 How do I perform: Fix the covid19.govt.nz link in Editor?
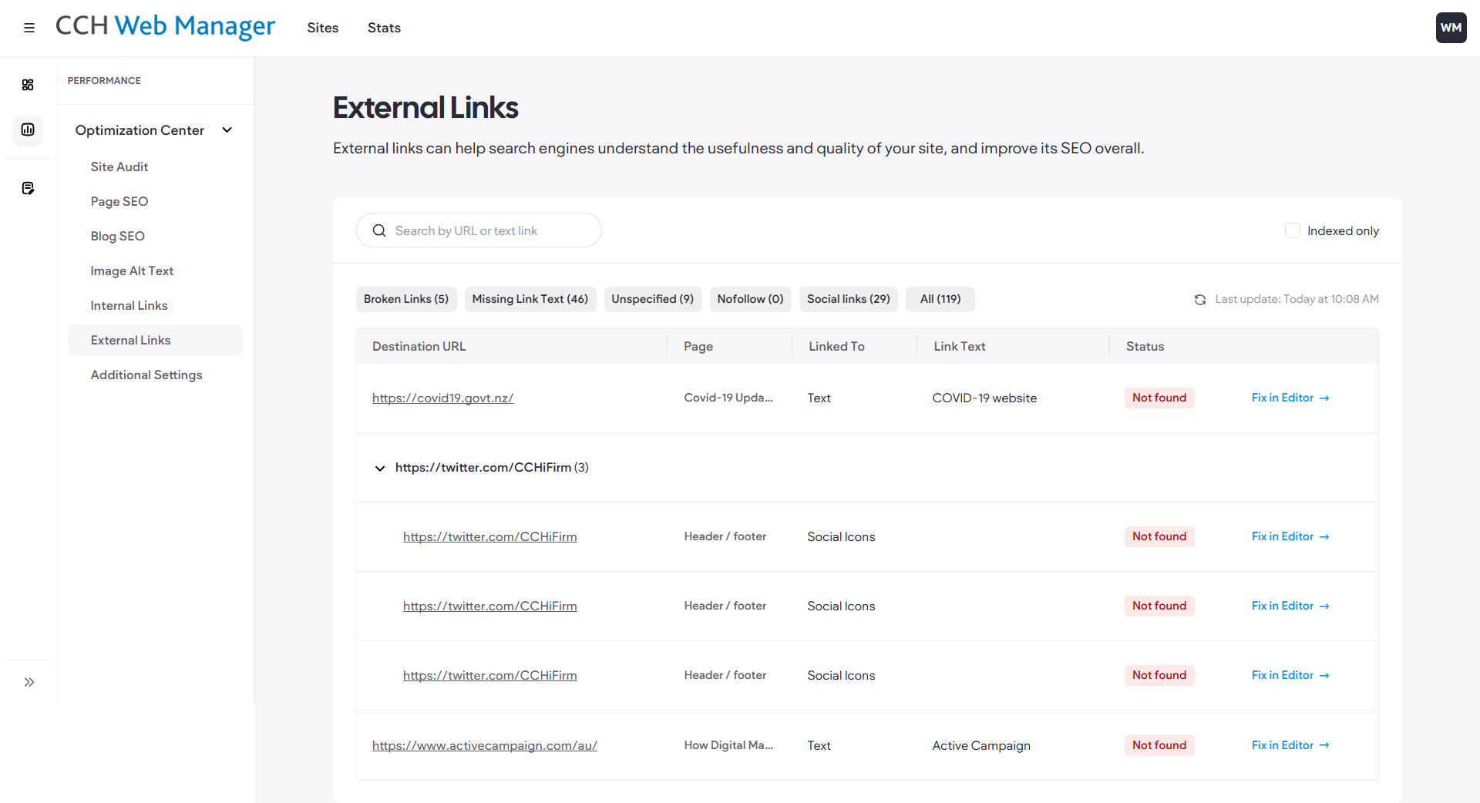click(x=1290, y=398)
